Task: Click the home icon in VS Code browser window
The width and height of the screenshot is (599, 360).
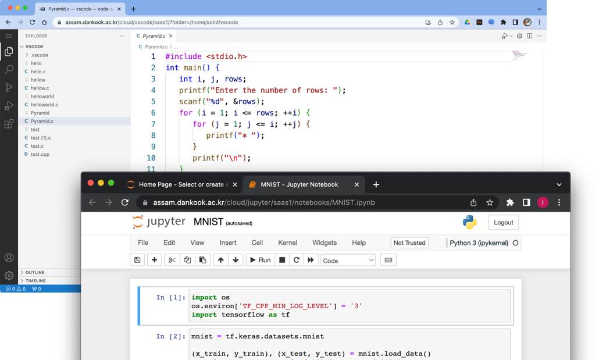Action: 44,22
